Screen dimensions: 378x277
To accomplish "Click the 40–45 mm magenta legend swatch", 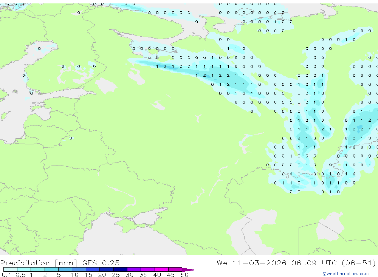I will [161, 269].
